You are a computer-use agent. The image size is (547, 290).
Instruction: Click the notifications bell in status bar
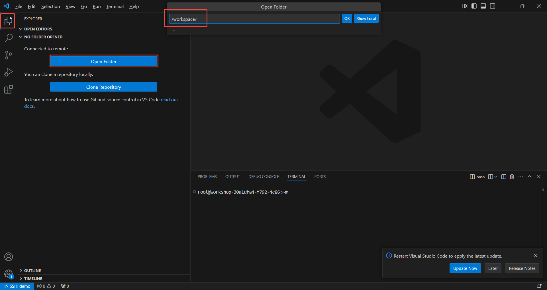click(539, 286)
